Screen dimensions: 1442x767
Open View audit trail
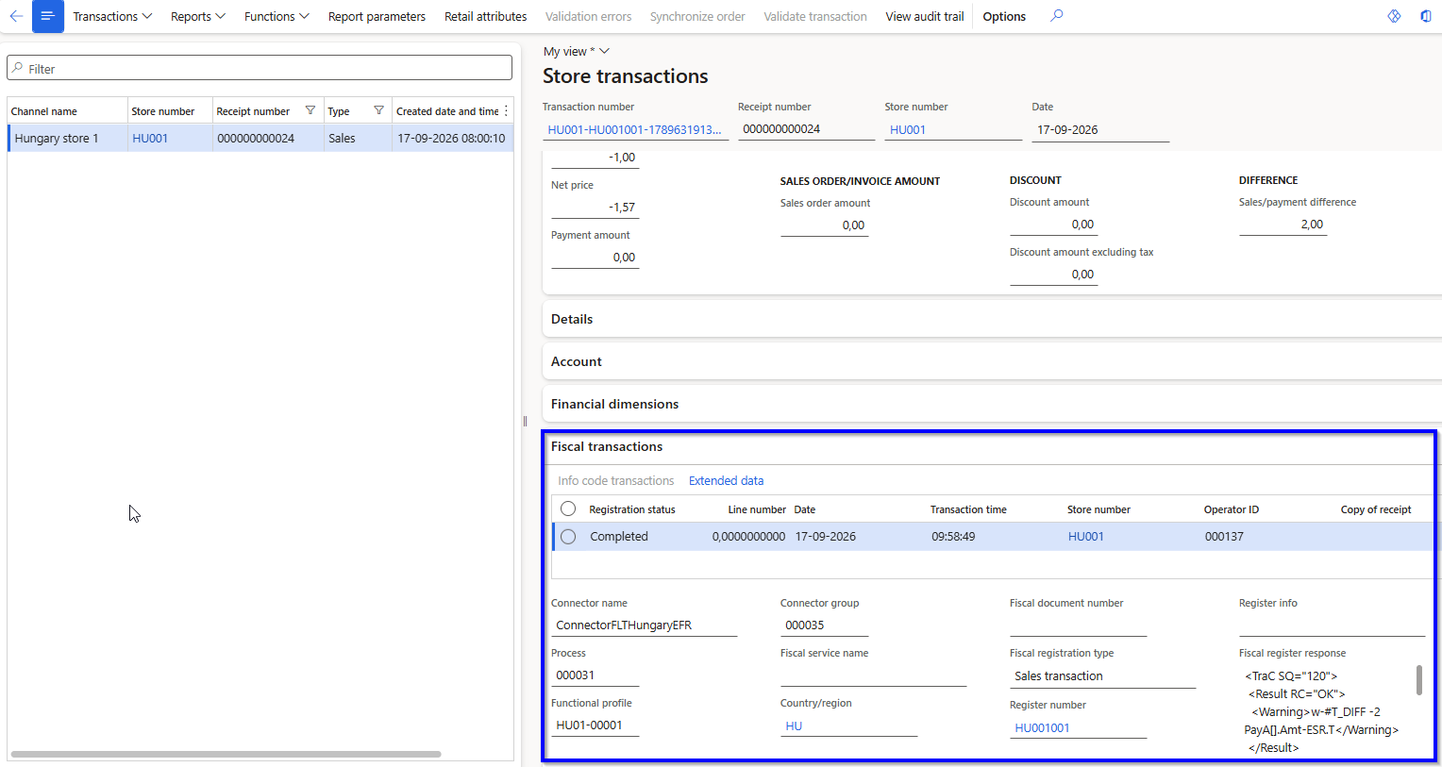pos(925,16)
